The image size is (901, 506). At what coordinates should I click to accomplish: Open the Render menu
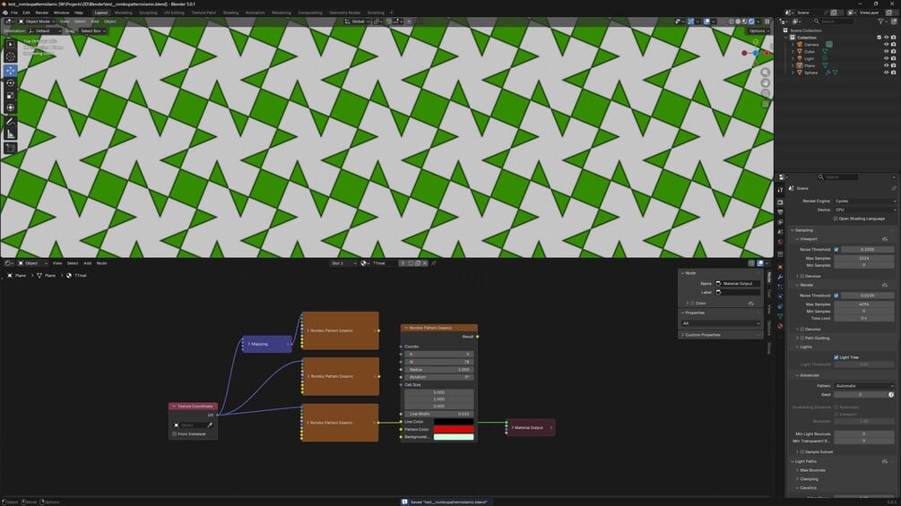[x=42, y=12]
